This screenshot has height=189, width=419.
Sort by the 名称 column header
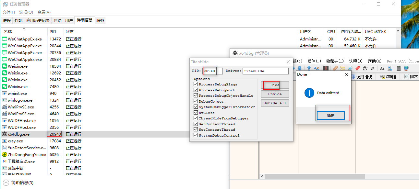click(x=24, y=31)
